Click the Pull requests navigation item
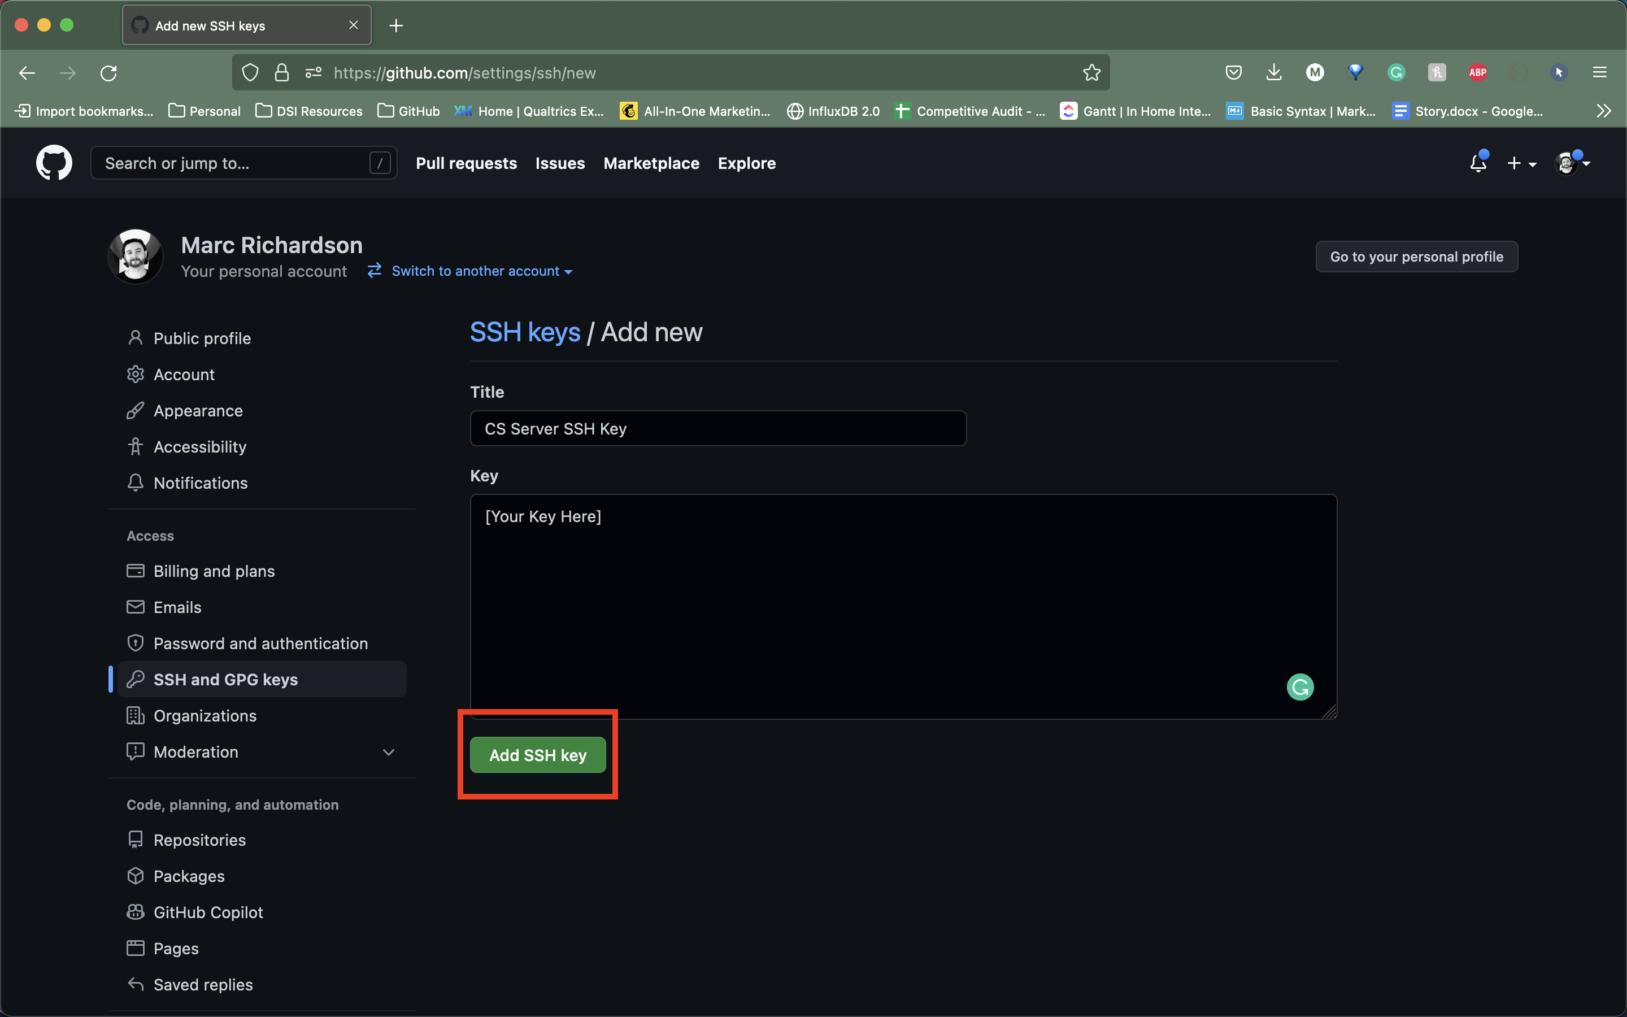The image size is (1627, 1017). (x=467, y=163)
